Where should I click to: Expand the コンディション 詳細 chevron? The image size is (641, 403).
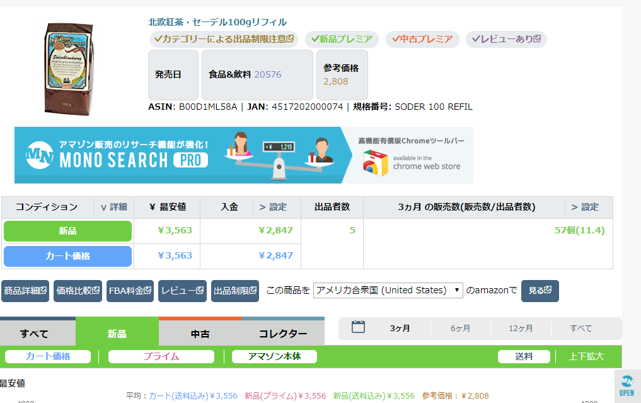tap(113, 207)
